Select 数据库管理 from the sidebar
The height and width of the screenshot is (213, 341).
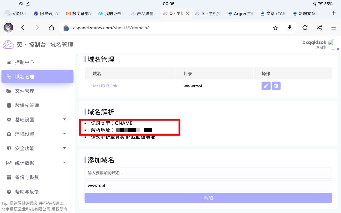coord(27,106)
